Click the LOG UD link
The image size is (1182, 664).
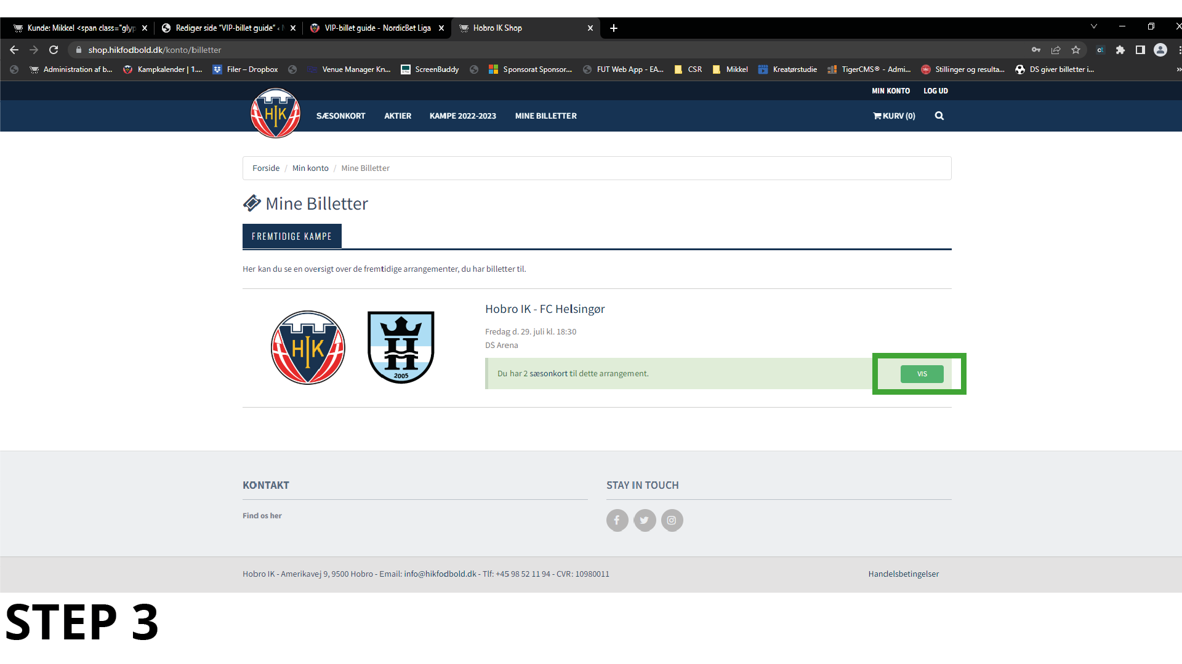(x=935, y=90)
